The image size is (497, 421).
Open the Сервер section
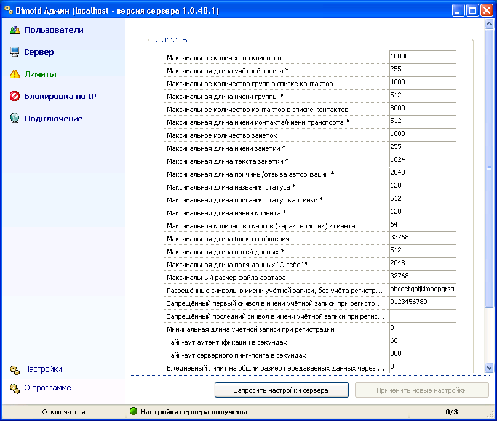click(39, 52)
